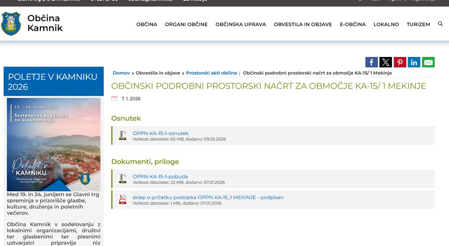Click ZIP icon beside OPPN-KA-15-1-osnutek
The image size is (449, 246).
tap(123, 135)
